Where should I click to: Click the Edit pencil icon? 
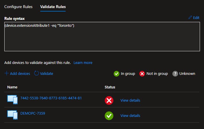[190, 18]
